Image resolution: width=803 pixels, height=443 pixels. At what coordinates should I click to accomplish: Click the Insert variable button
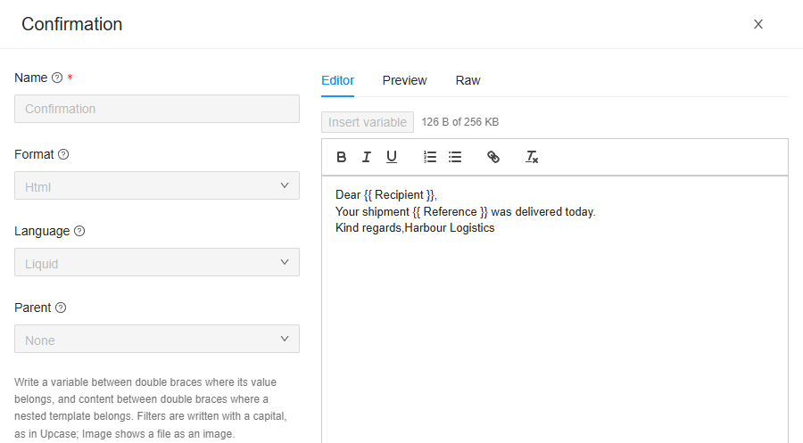[x=368, y=122]
